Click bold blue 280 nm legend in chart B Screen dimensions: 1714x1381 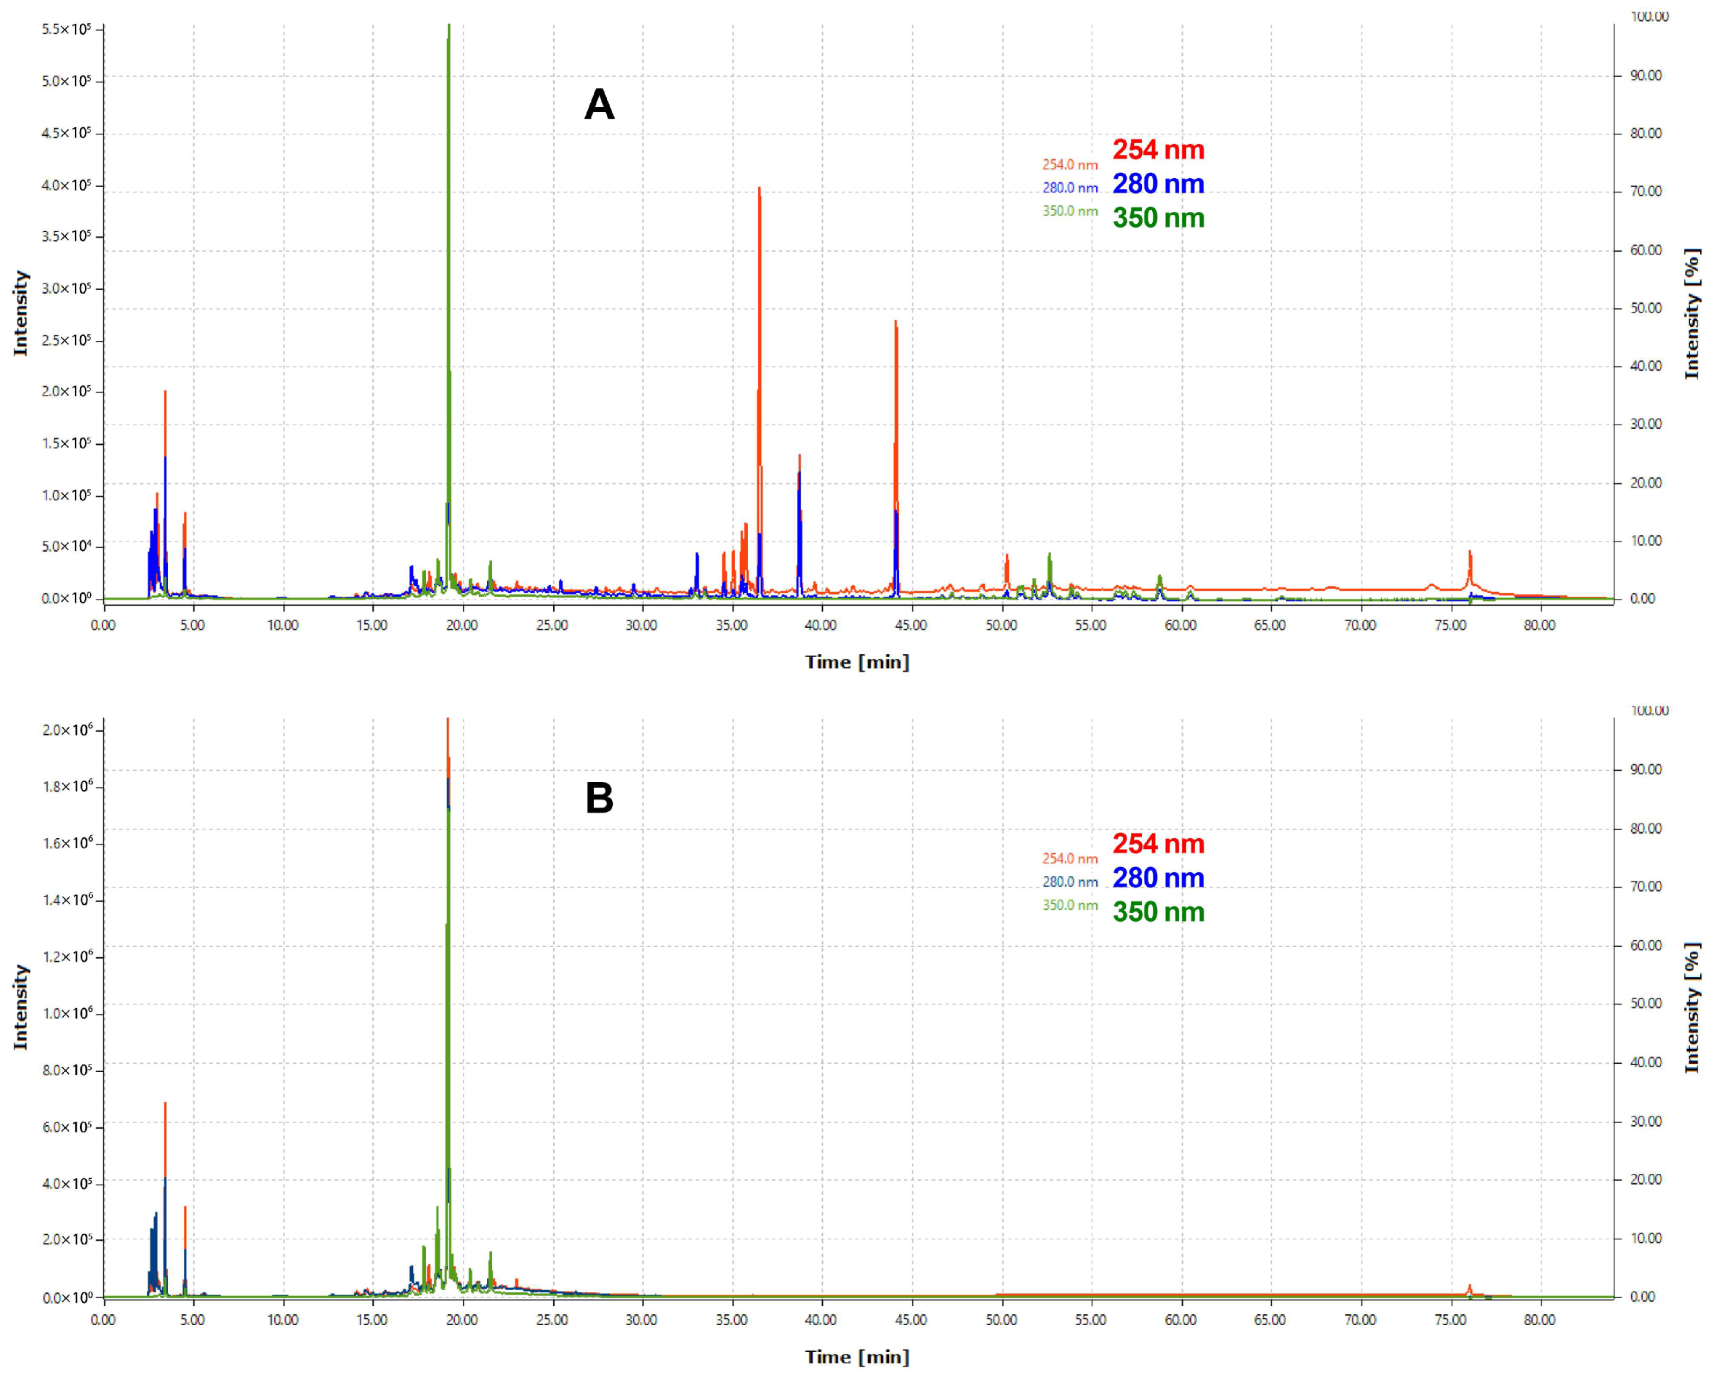point(1158,877)
